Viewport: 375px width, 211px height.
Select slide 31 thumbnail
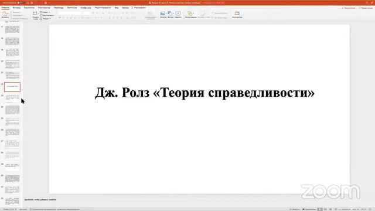[12, 190]
